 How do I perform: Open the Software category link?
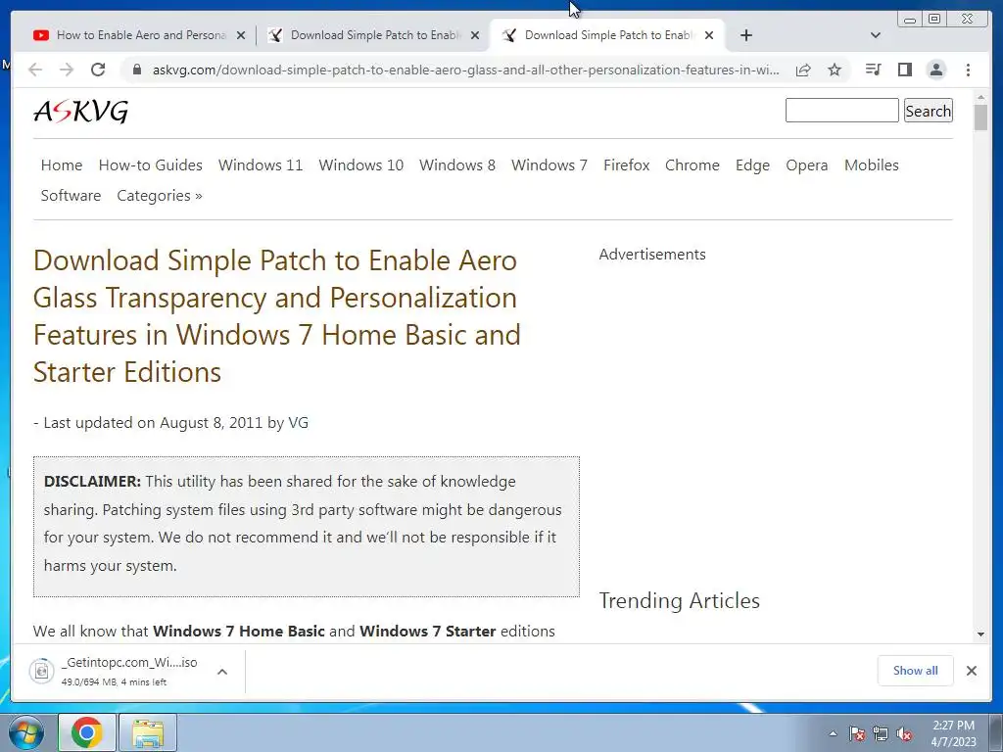(x=71, y=196)
